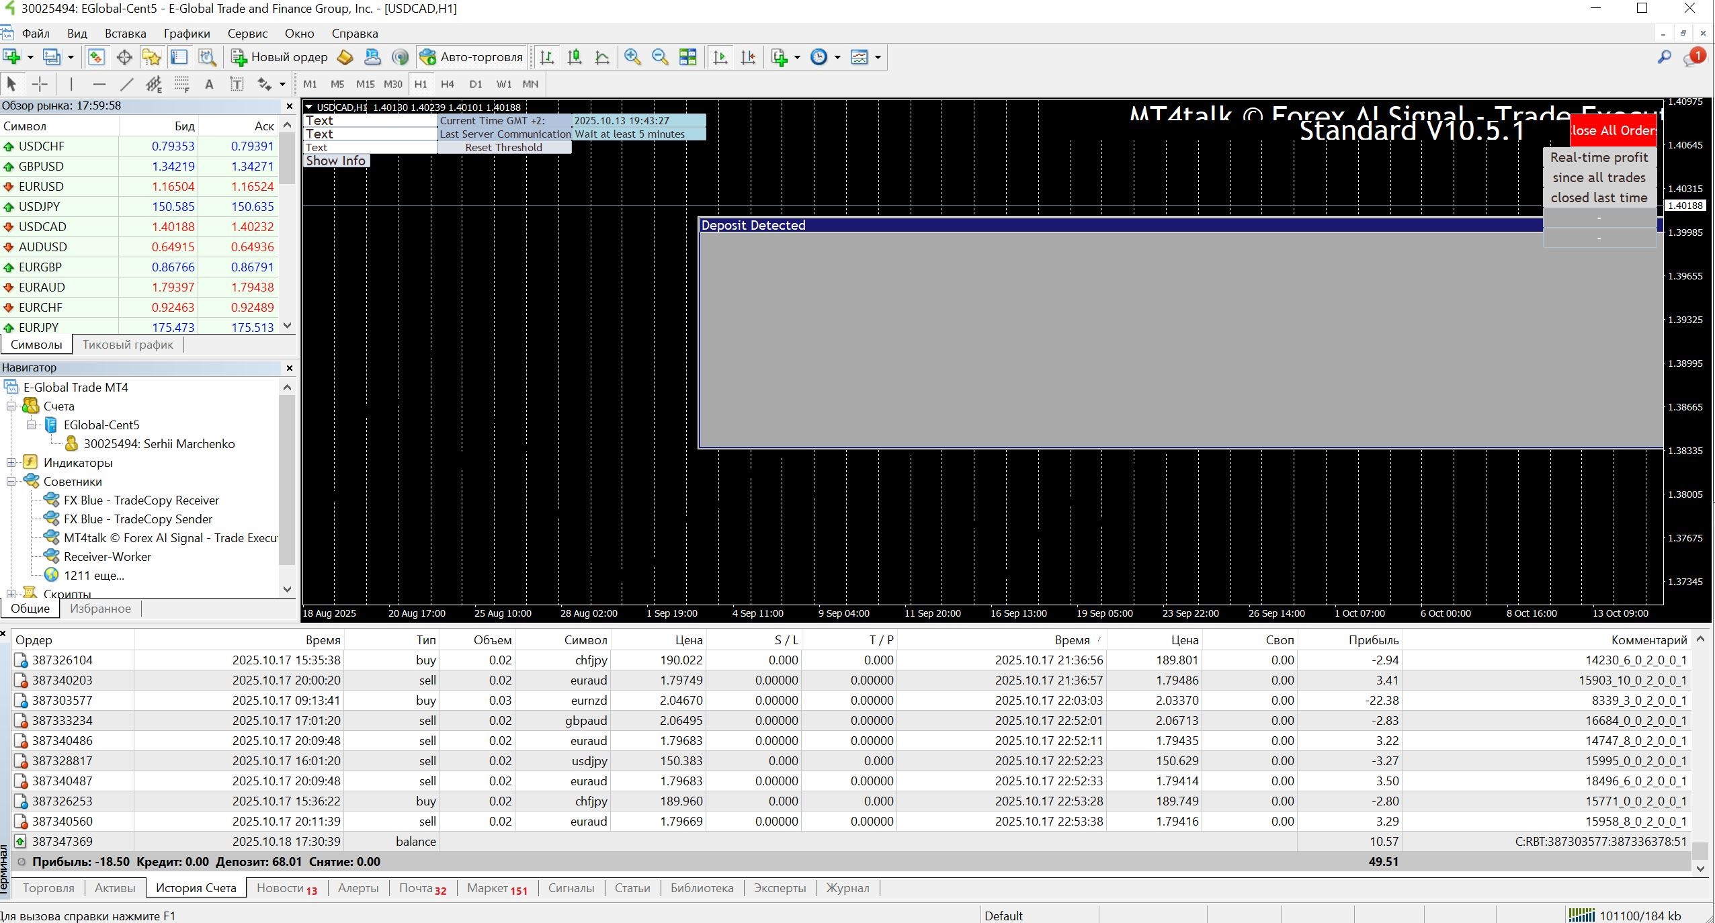Open the periodicity clock dropdown arrow
The height and width of the screenshot is (923, 1715).
coord(837,57)
